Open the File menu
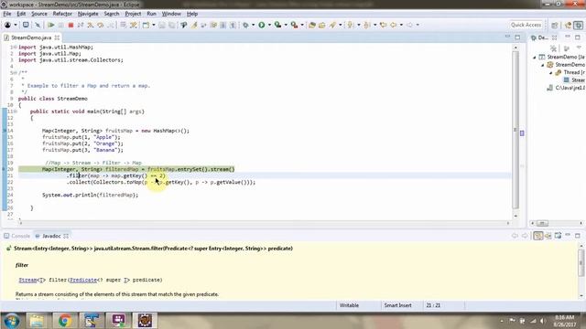Screen dimensions: 586x329 [7, 14]
